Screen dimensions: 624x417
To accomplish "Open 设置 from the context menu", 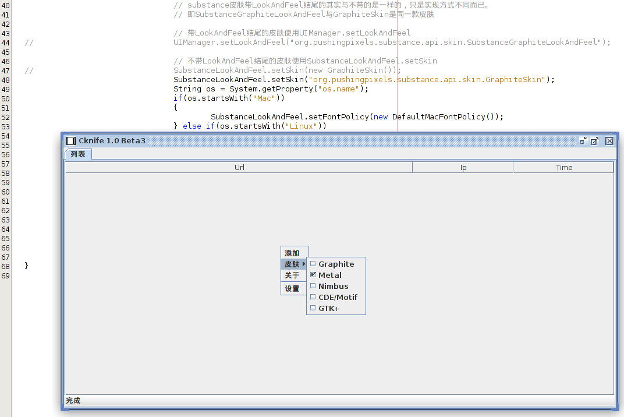I will (294, 288).
